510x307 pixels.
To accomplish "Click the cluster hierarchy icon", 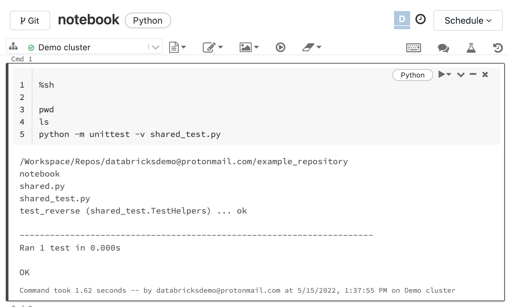I will tap(13, 47).
